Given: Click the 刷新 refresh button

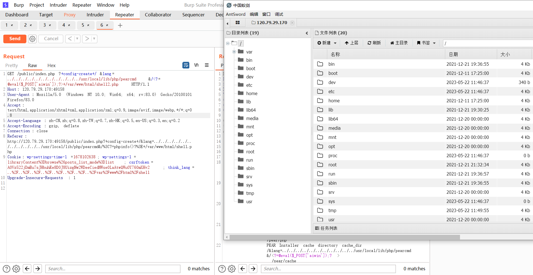Looking at the screenshot, I should (x=374, y=43).
